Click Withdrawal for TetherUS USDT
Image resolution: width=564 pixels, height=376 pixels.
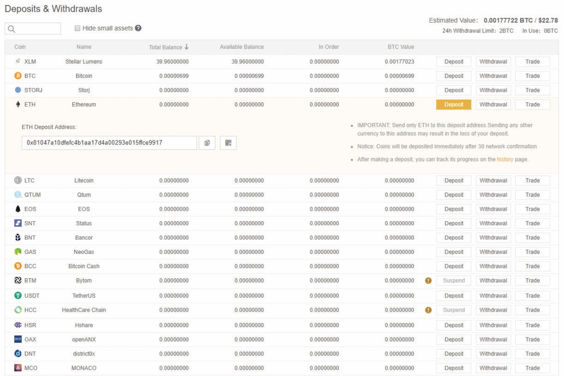point(493,296)
